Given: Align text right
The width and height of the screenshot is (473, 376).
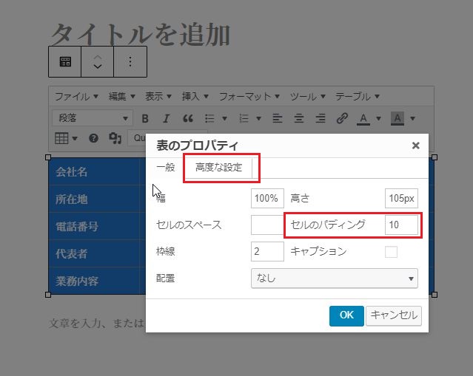Looking at the screenshot, I should (321, 118).
